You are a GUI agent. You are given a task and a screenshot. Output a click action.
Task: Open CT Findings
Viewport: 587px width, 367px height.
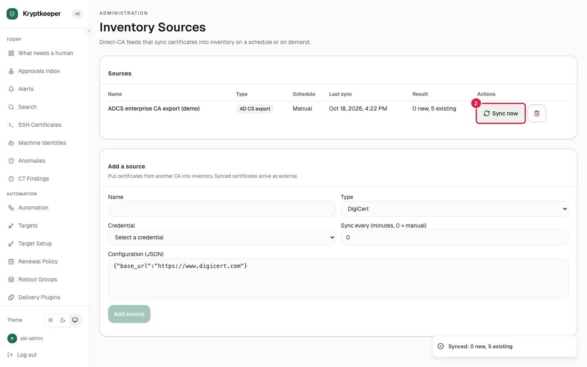click(45, 179)
